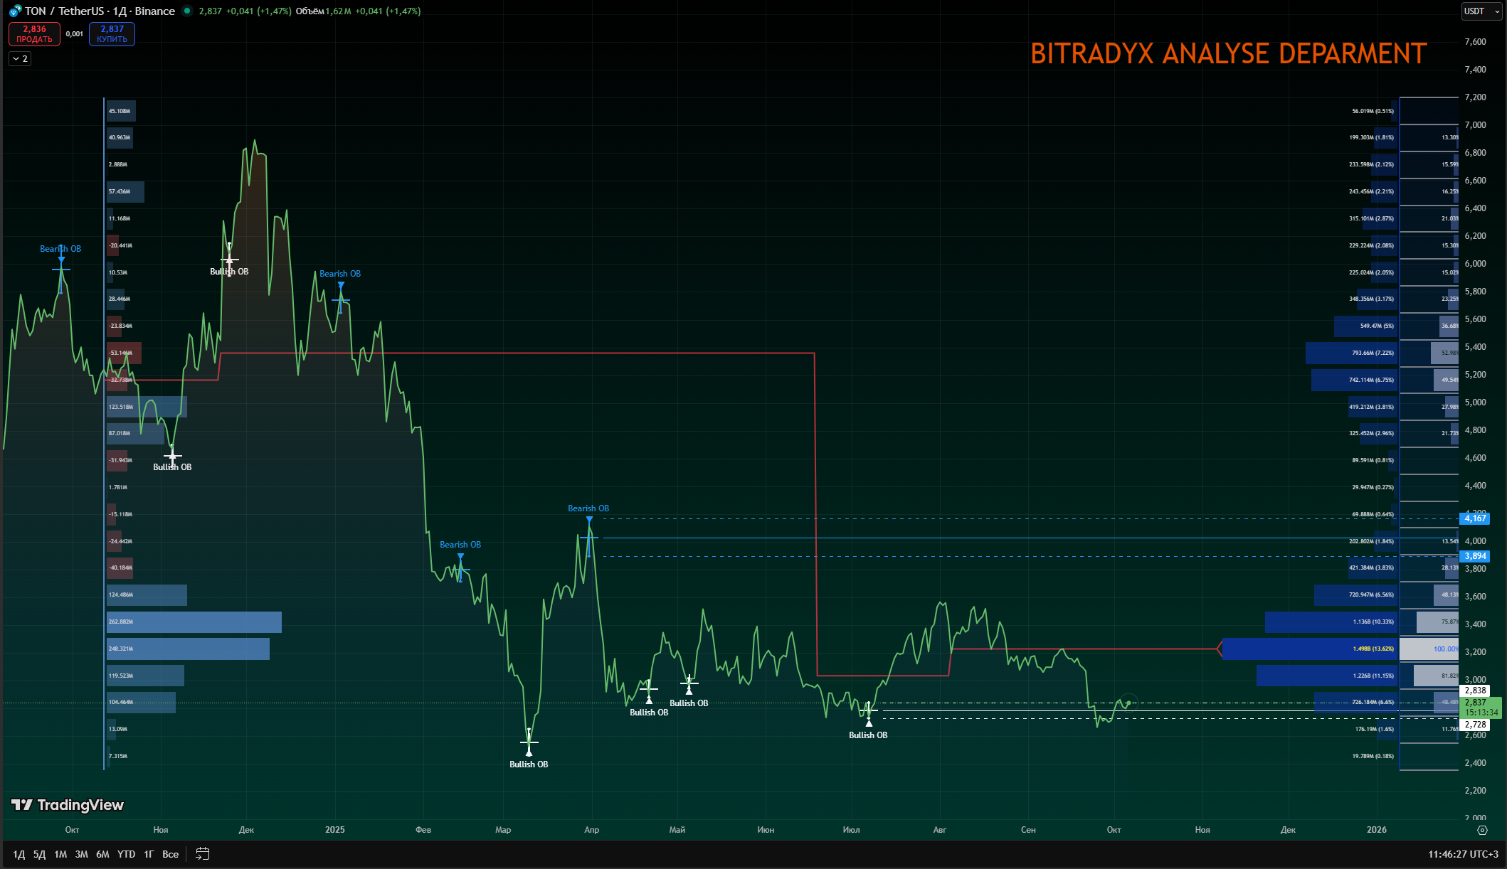This screenshot has height=869, width=1507.
Task: Open the USDT currency dropdown
Action: coord(1481,11)
